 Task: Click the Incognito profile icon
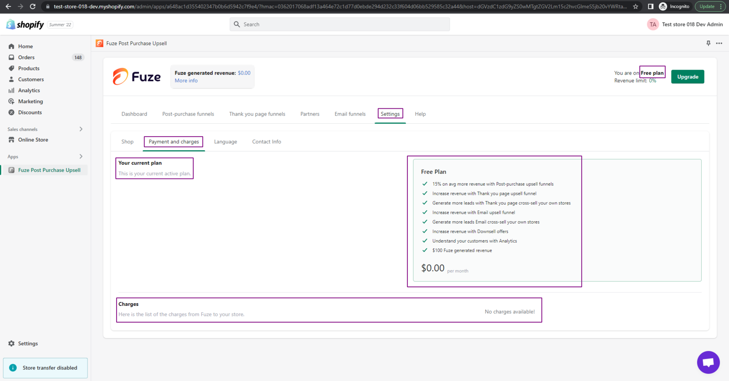click(663, 6)
